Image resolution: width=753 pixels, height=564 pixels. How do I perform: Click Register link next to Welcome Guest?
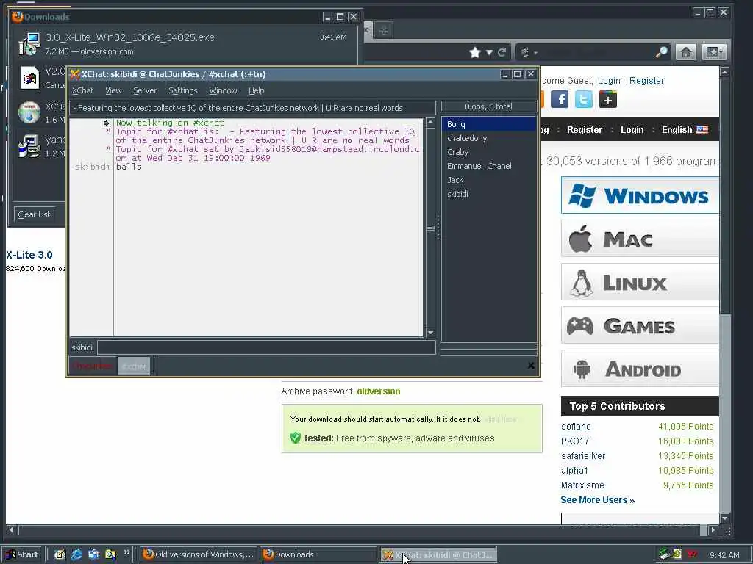[x=647, y=81]
